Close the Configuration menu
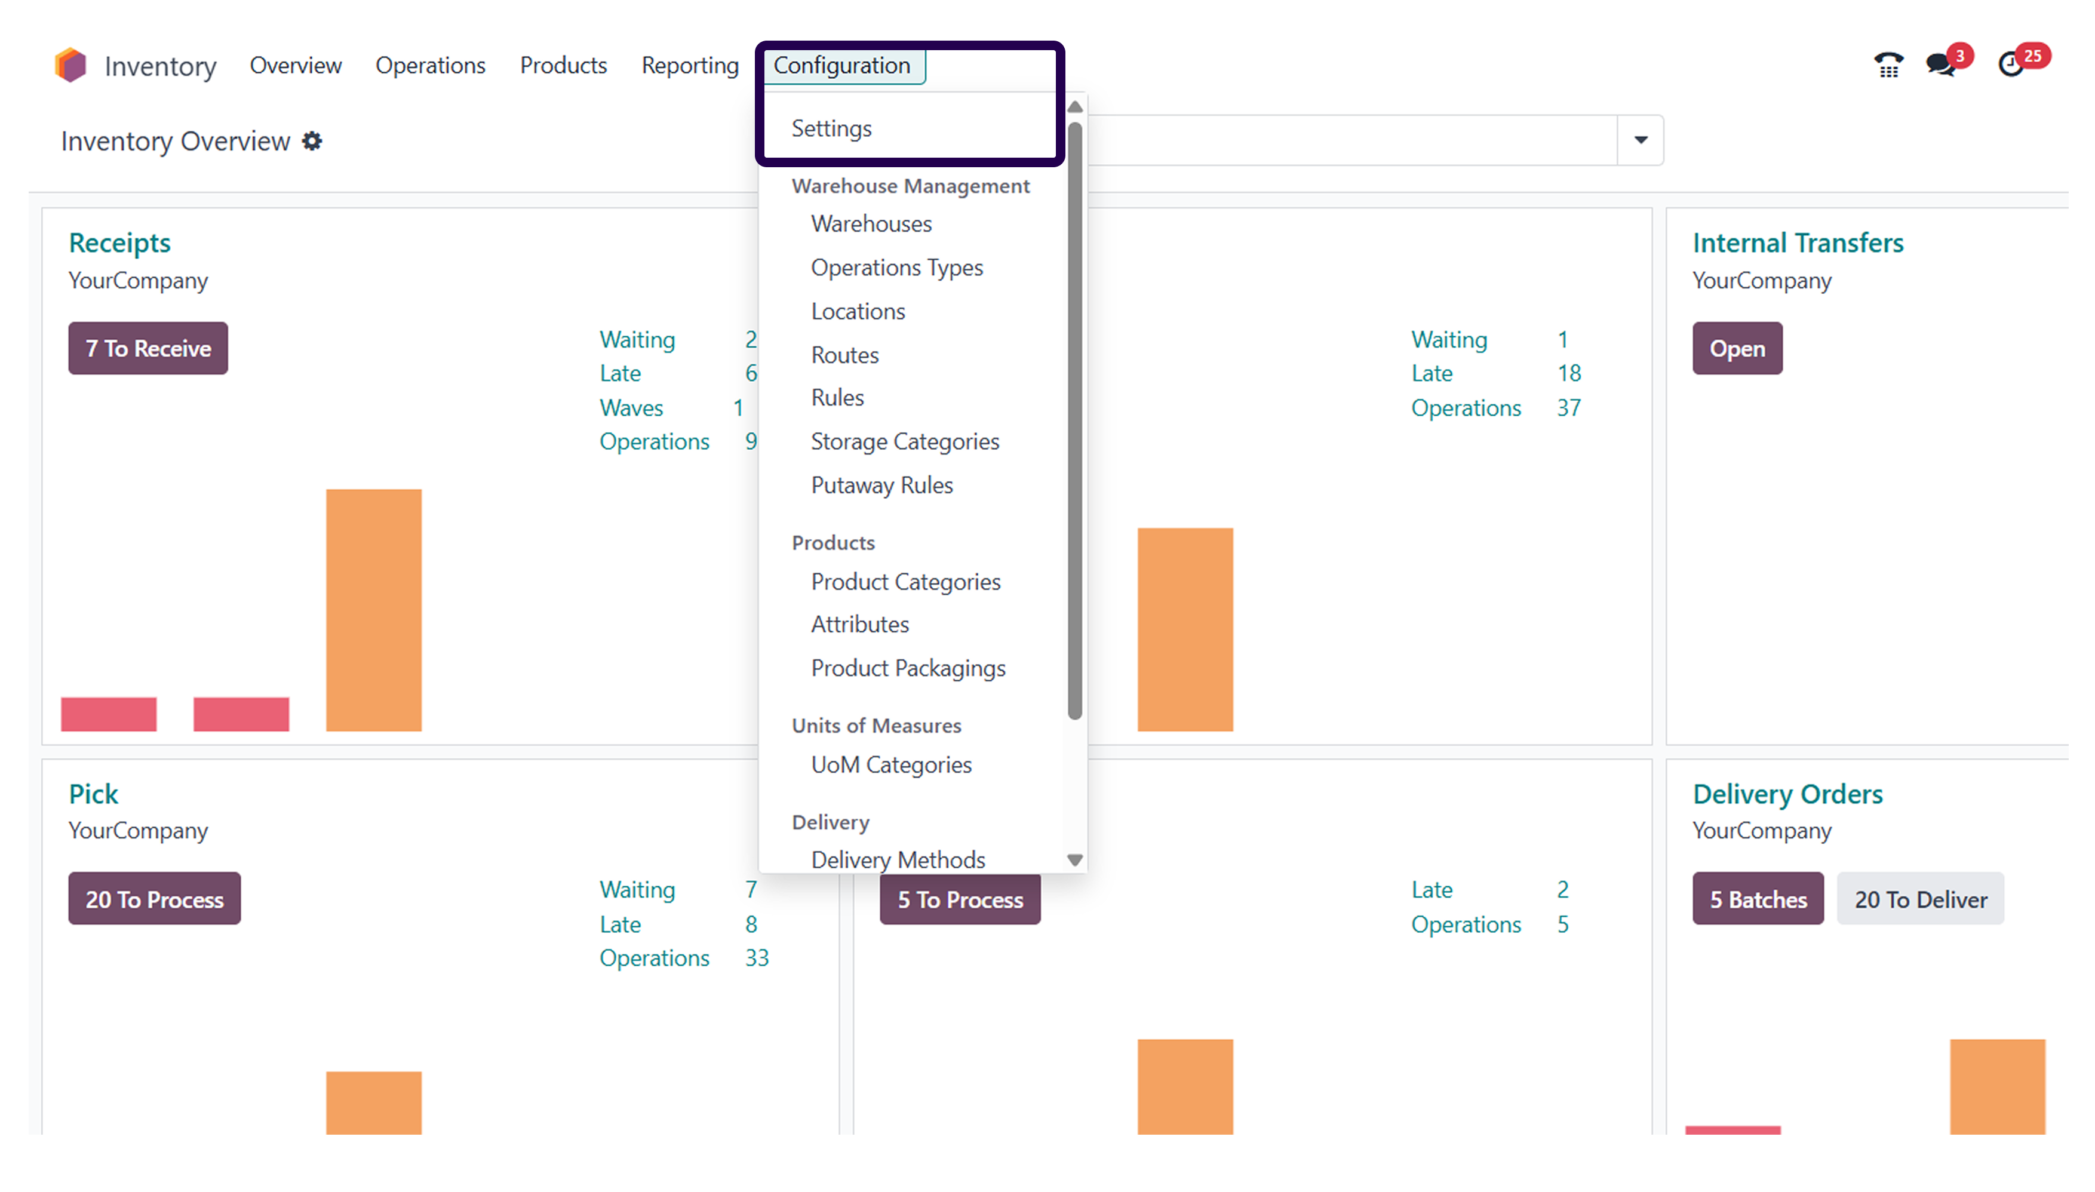Image resolution: width=2095 pixels, height=1192 pixels. (843, 66)
